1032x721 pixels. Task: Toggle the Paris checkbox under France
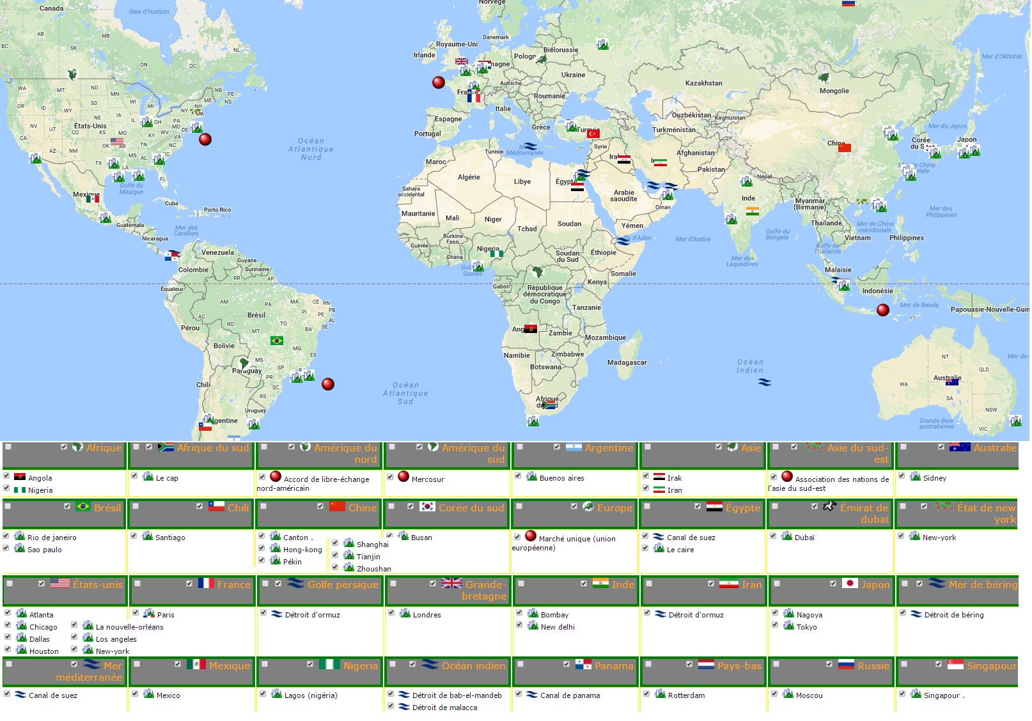(136, 613)
